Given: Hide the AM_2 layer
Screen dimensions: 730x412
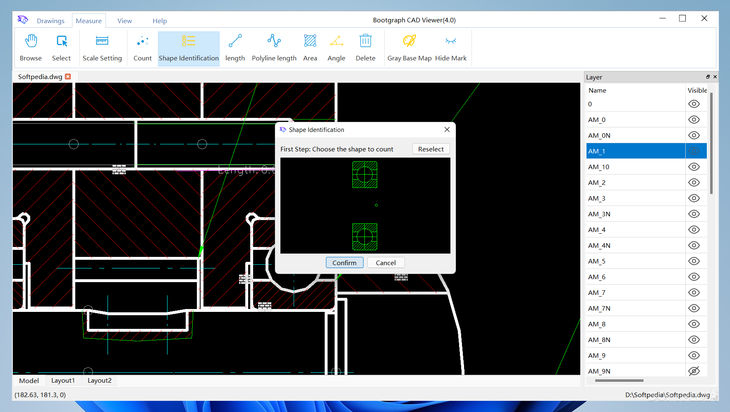Looking at the screenshot, I should [694, 182].
